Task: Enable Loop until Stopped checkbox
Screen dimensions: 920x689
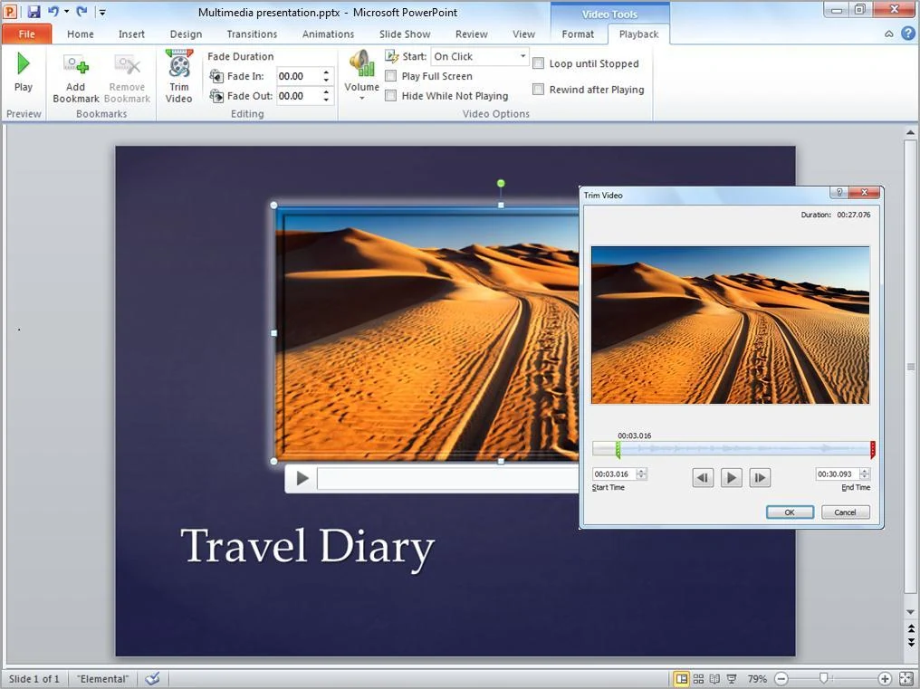Action: tap(538, 63)
